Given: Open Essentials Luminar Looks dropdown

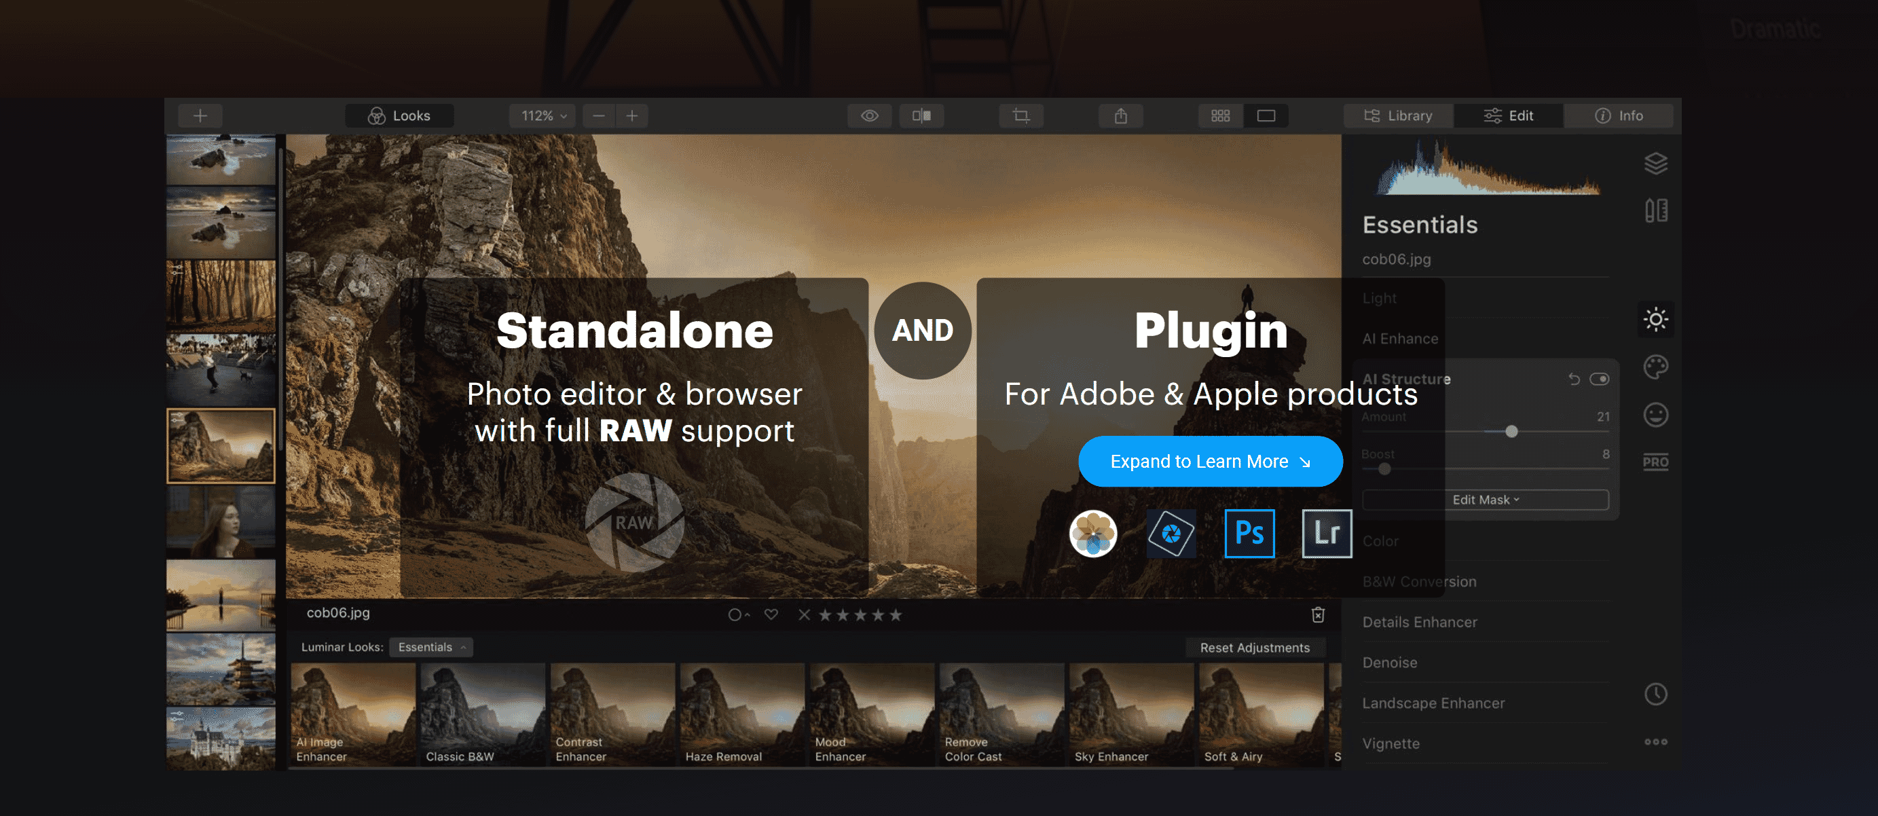Looking at the screenshot, I should point(431,647).
